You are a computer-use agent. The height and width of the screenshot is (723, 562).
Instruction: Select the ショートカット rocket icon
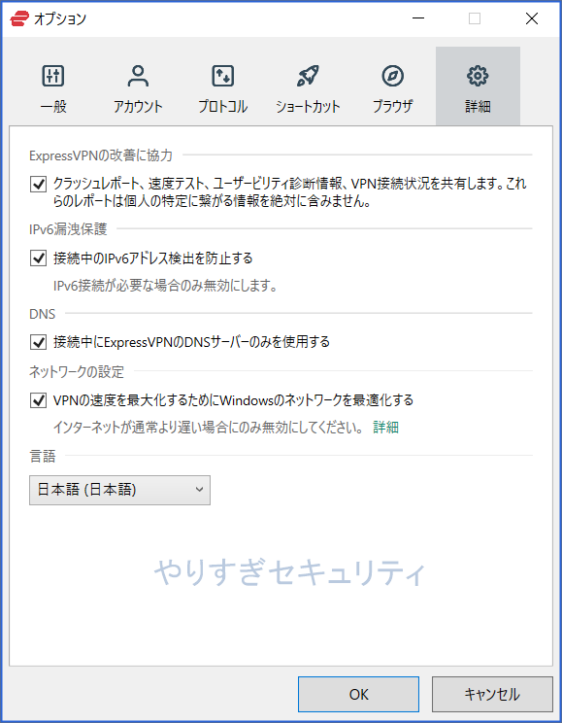coord(308,76)
